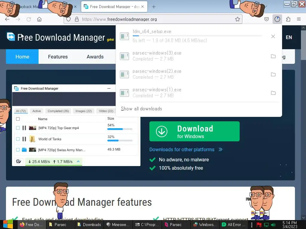Click the Free Download Manager logo icon
This screenshot has height=229, width=306.
pos(11,37)
